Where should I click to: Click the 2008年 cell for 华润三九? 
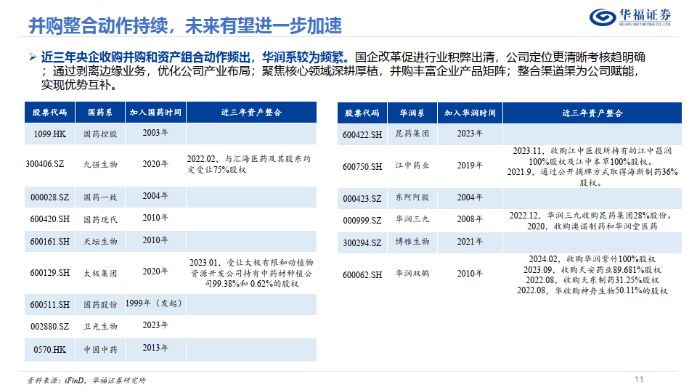pos(470,219)
